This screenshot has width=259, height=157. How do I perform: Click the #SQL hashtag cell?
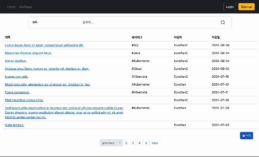(x=135, y=45)
